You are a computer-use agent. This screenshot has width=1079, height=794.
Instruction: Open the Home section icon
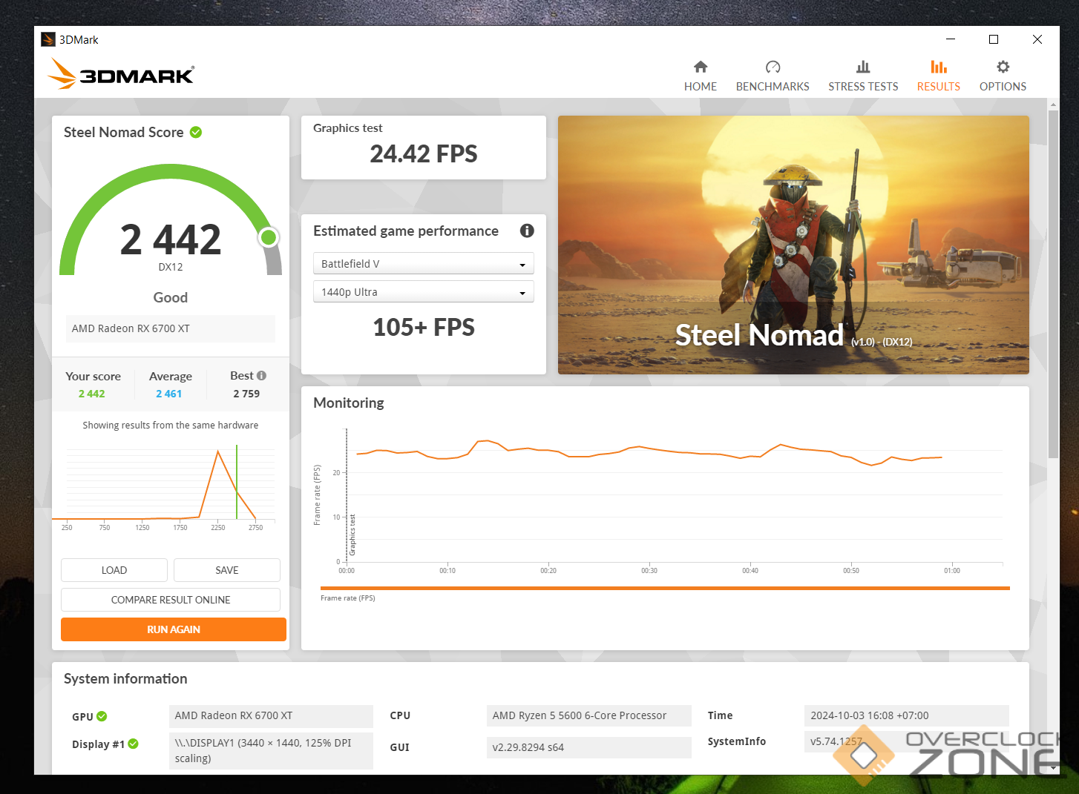click(700, 67)
